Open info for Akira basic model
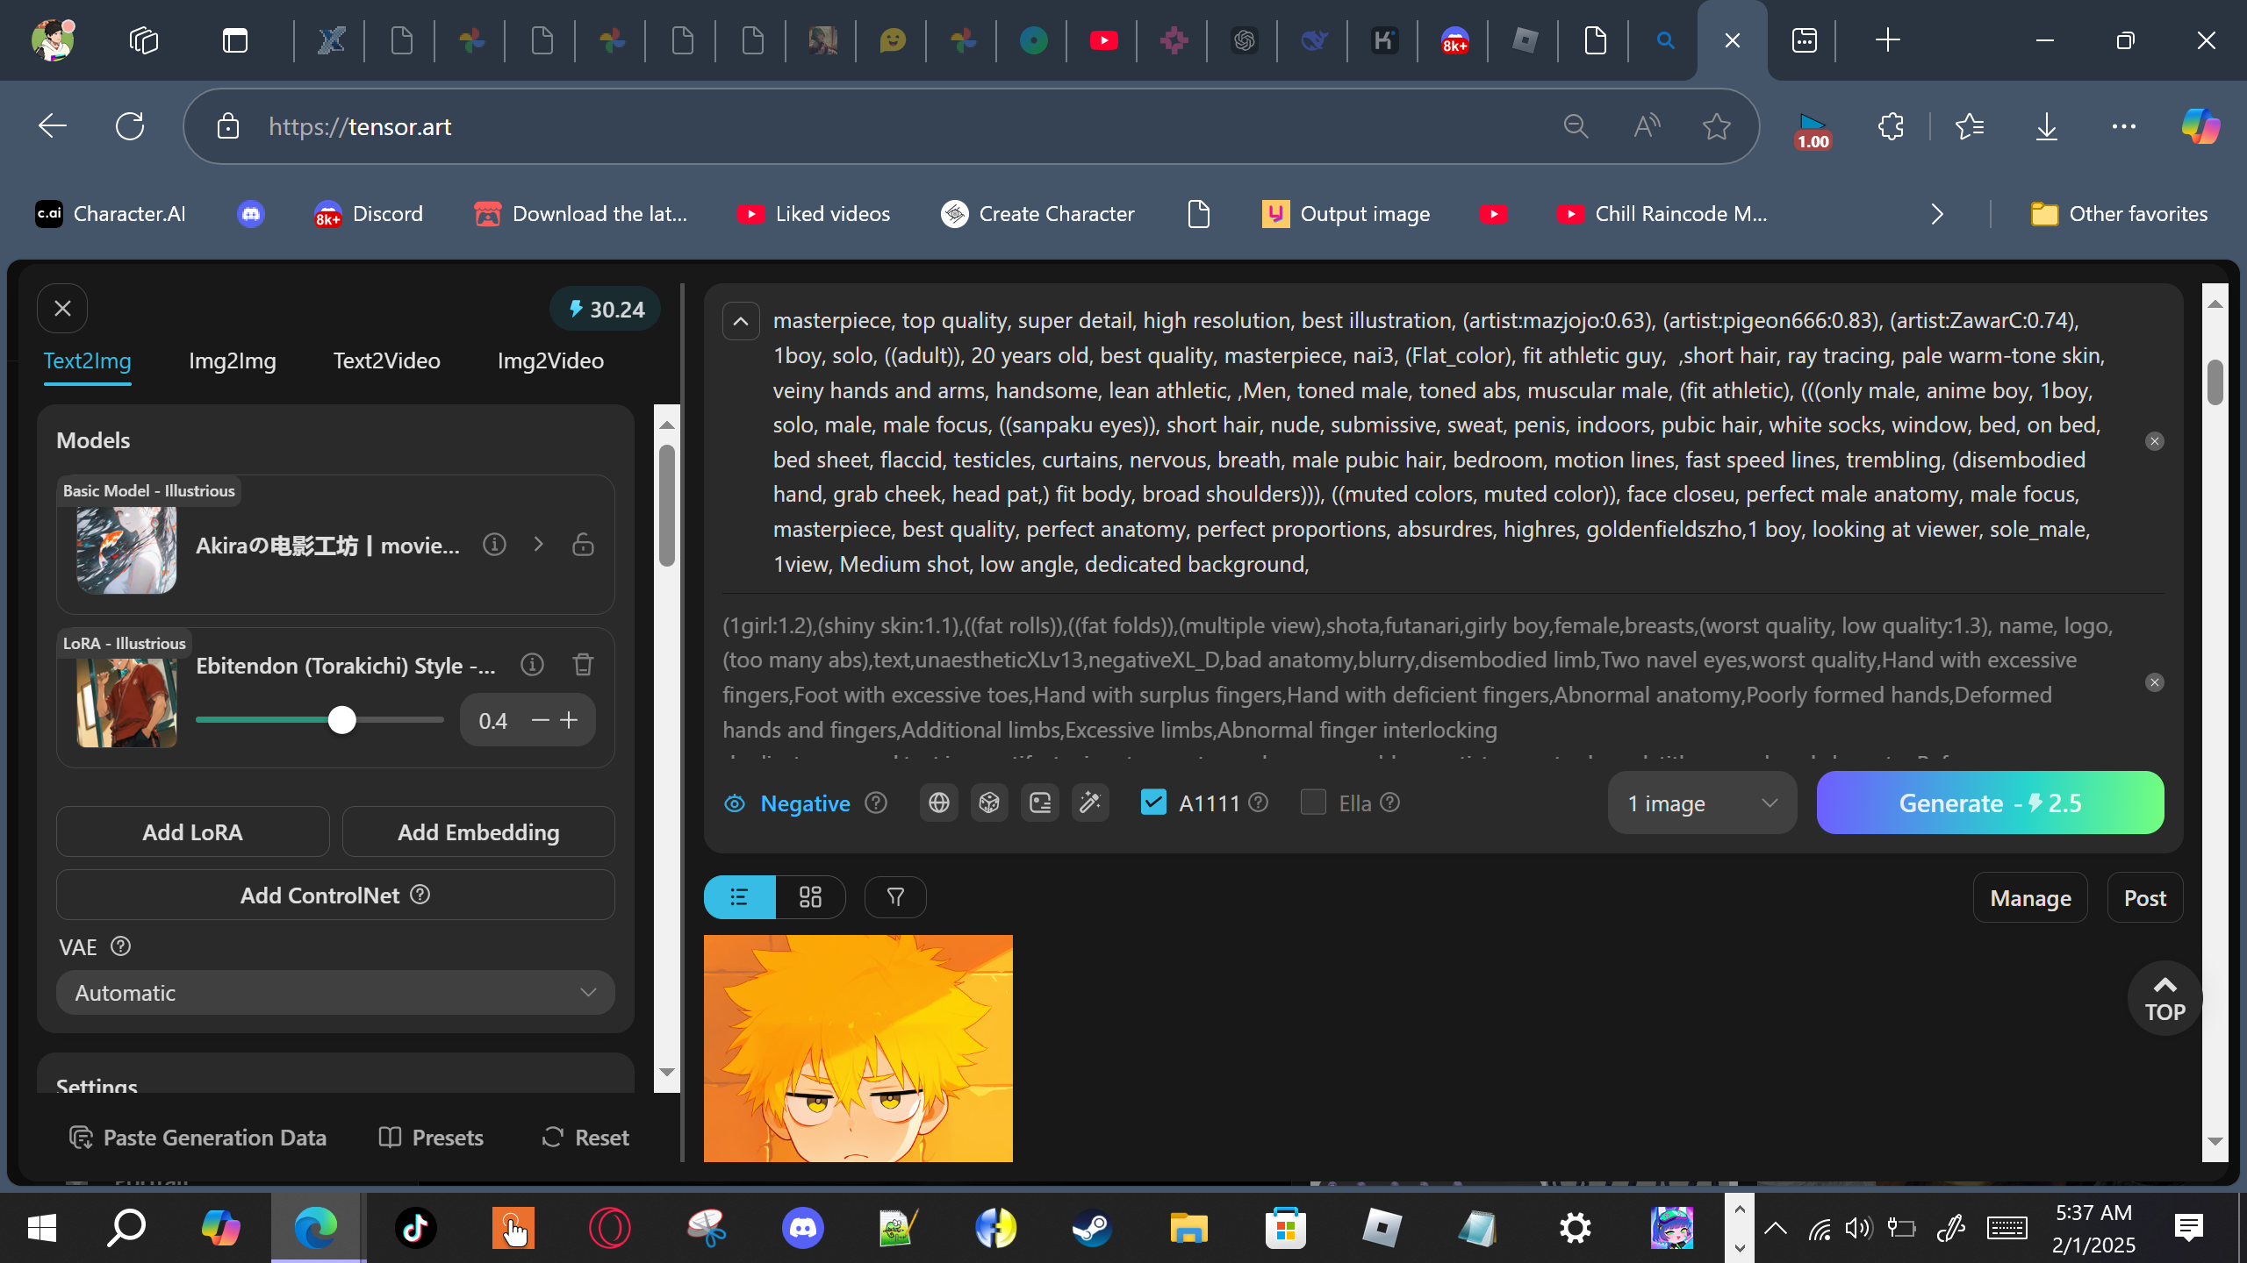Screen dimensions: 2247x1263 click(x=494, y=545)
